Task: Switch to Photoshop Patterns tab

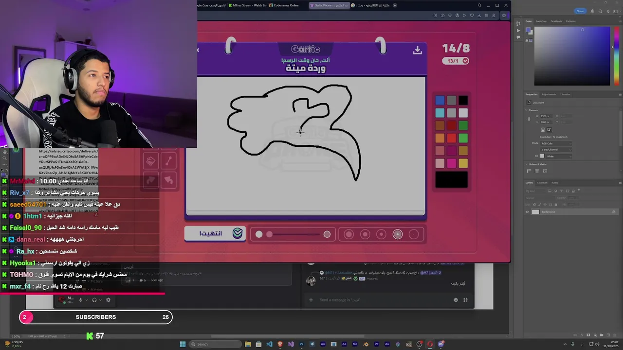Action: point(571,21)
